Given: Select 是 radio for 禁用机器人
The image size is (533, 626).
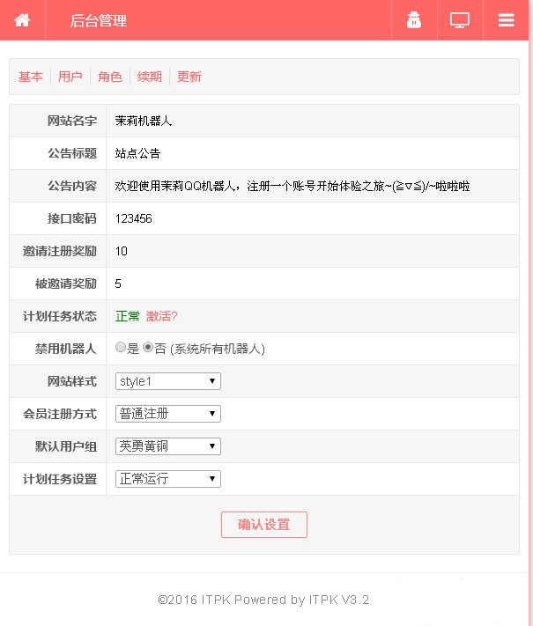Looking at the screenshot, I should tap(121, 347).
